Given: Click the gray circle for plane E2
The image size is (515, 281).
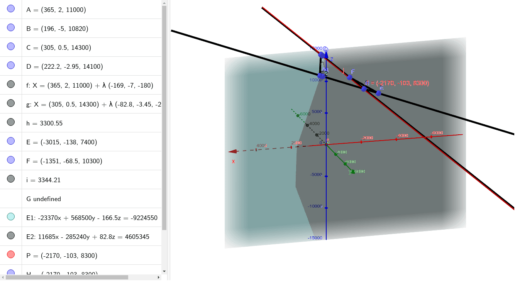Looking at the screenshot, I should (11, 236).
